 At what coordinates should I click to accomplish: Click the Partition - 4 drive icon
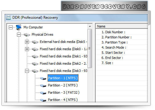tap(43, 100)
